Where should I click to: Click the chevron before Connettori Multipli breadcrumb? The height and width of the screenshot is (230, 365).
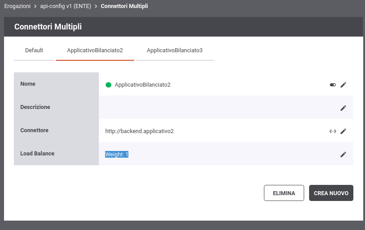point(96,6)
